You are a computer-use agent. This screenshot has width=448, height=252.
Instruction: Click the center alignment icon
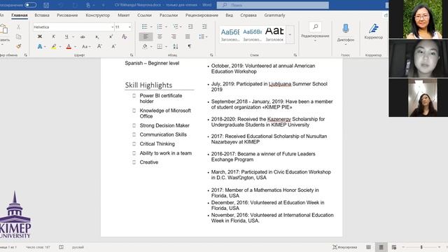(x=160, y=36)
